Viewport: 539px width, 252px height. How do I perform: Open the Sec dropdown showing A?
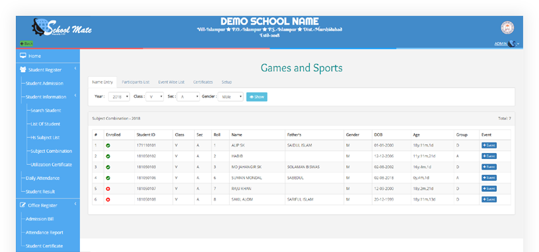tap(188, 97)
